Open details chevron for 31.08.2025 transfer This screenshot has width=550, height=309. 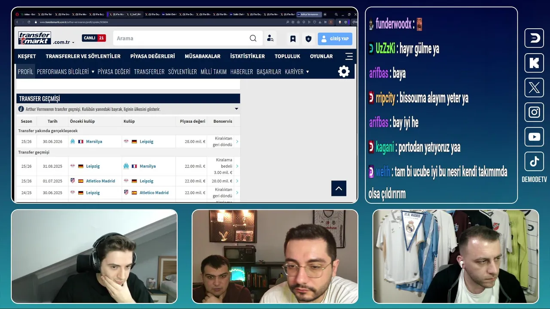tap(237, 166)
